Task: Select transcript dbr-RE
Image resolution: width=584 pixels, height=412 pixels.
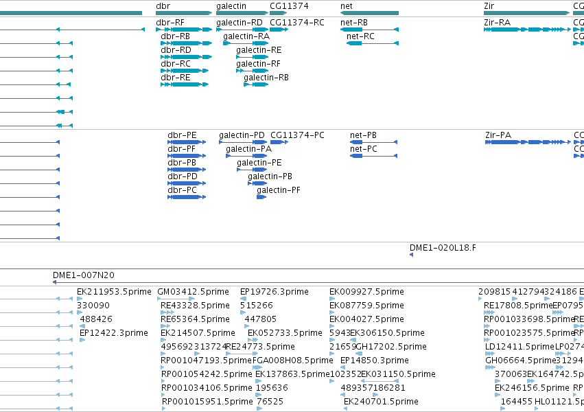Action: [176, 78]
